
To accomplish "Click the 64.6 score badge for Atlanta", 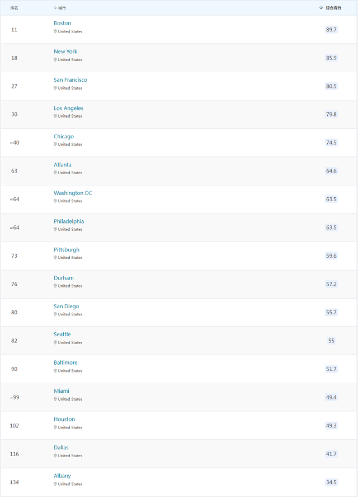I will [x=331, y=171].
